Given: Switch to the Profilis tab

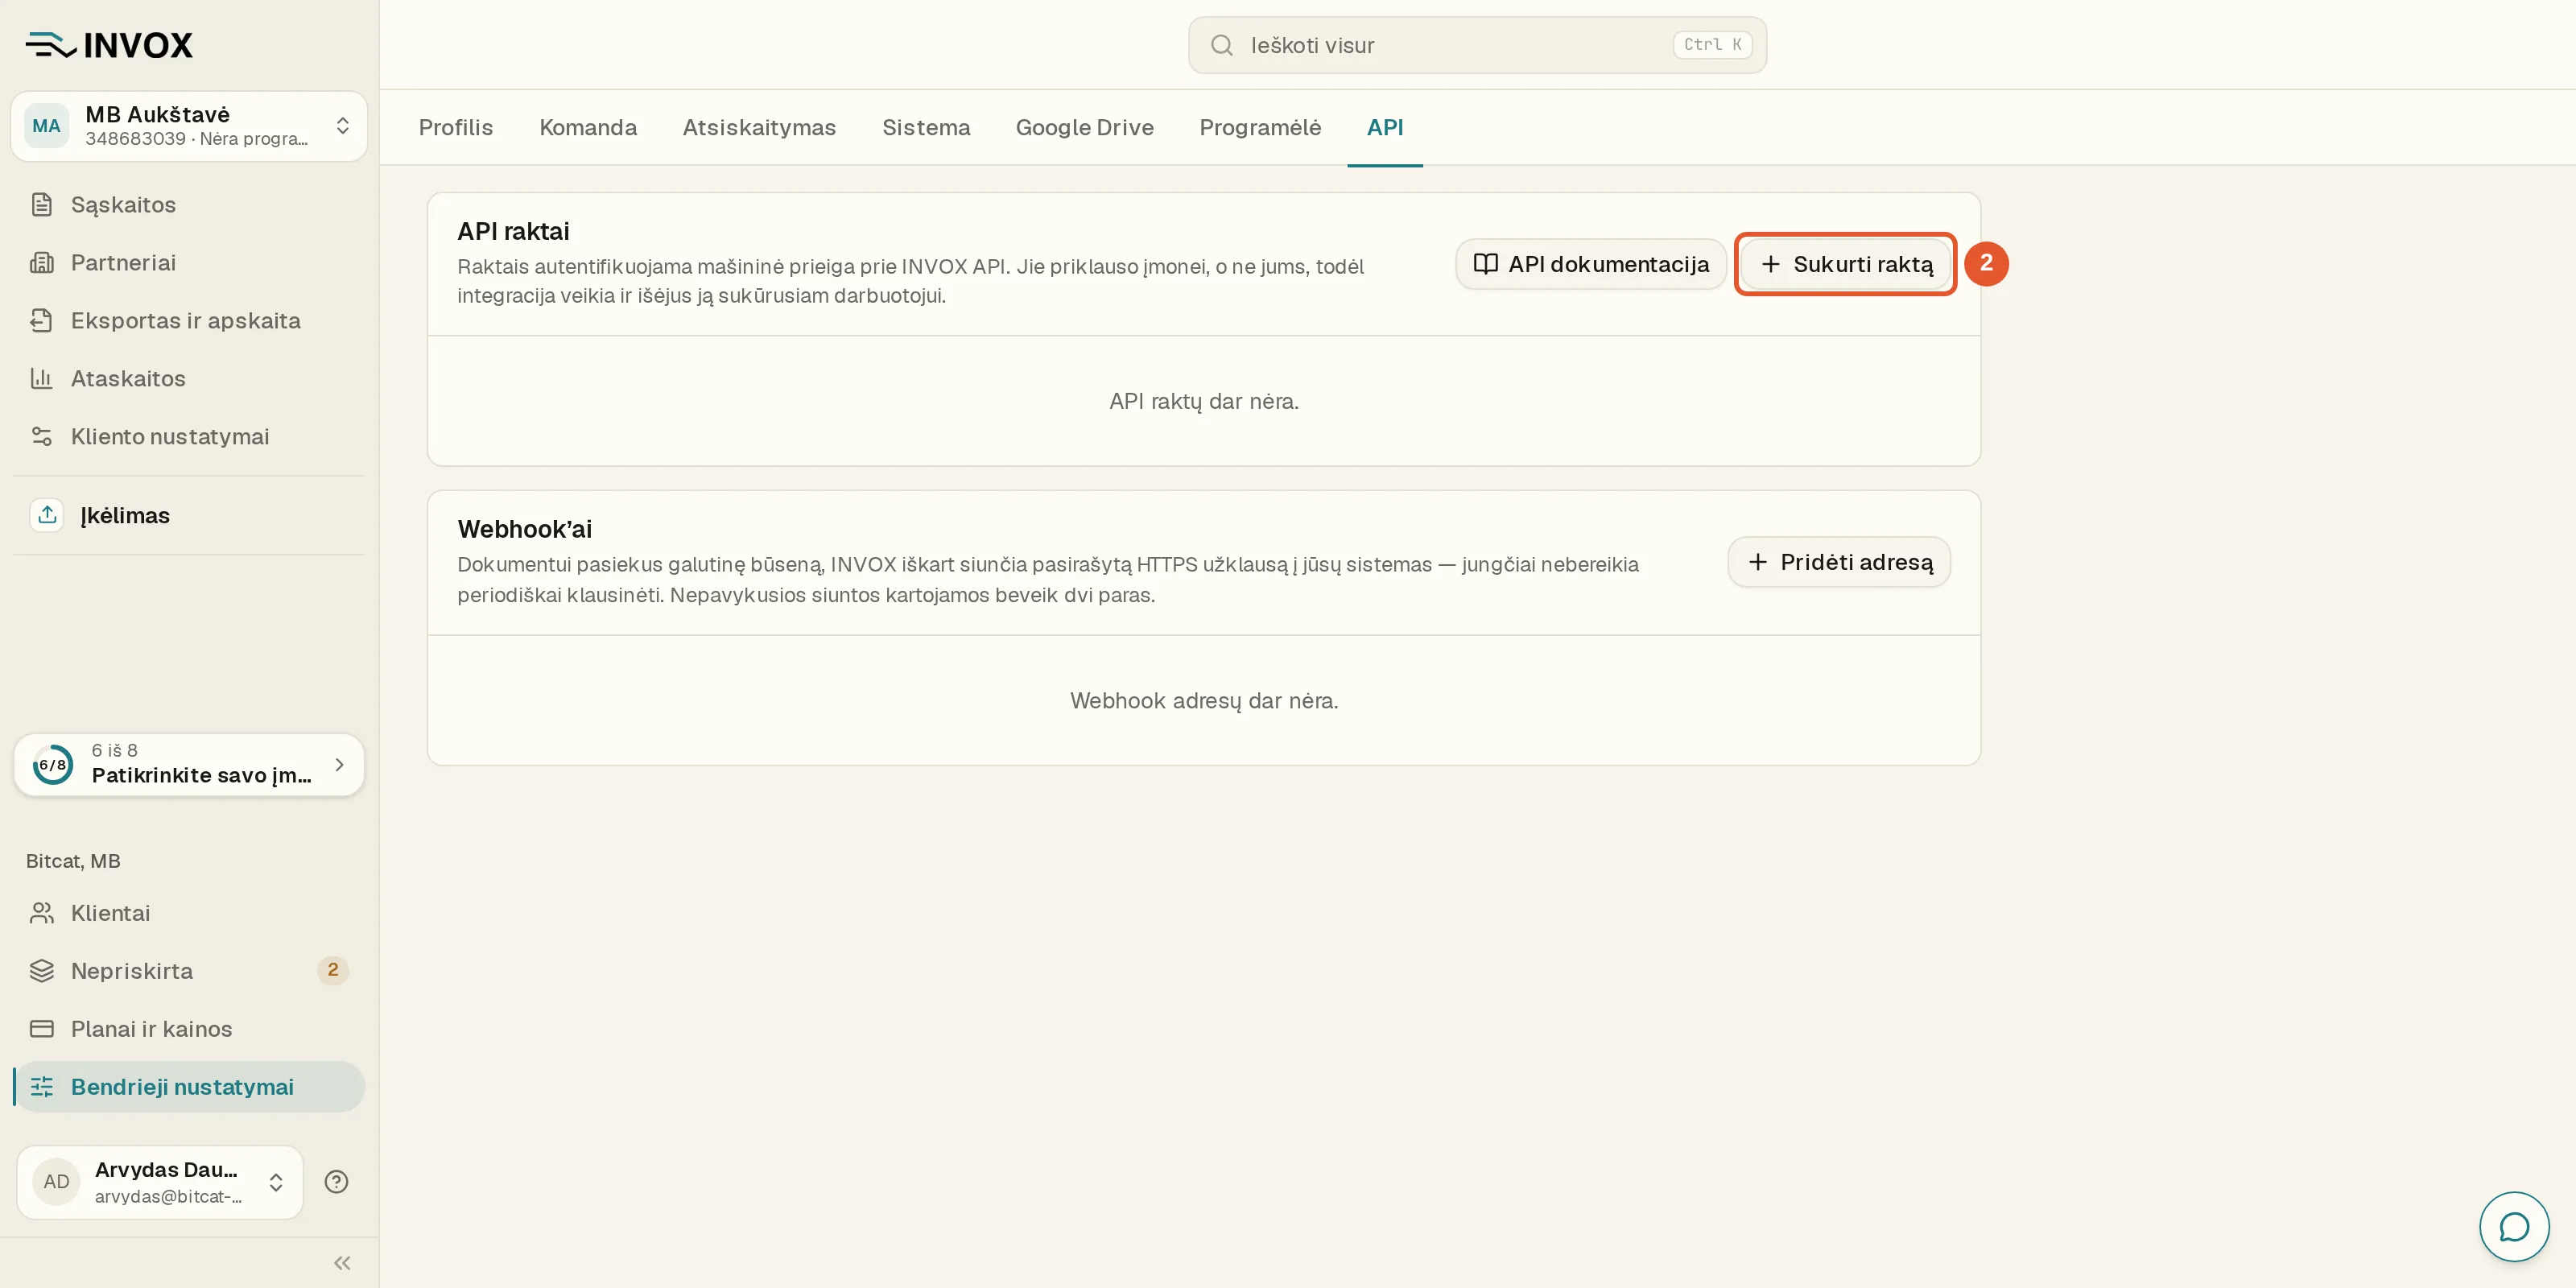Looking at the screenshot, I should (456, 127).
